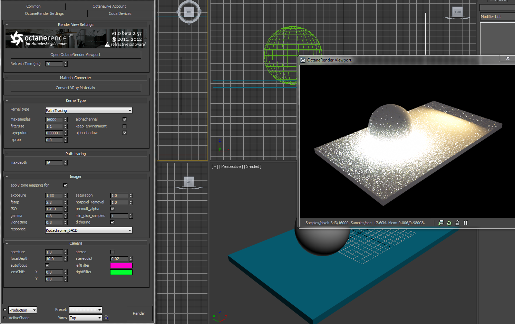This screenshot has height=324, width=515.
Task: Open the [Perspective] viewport label menu
Action: (231, 166)
